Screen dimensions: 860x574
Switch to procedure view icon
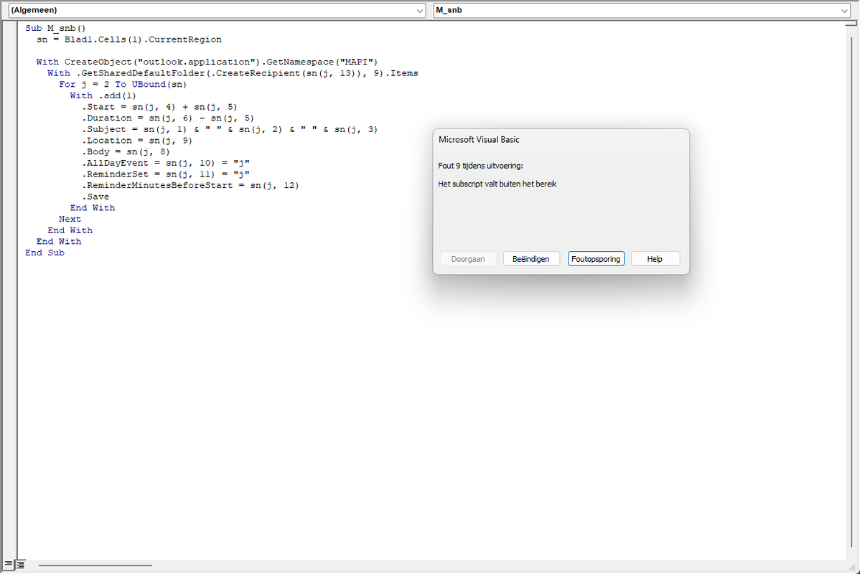[x=8, y=564]
